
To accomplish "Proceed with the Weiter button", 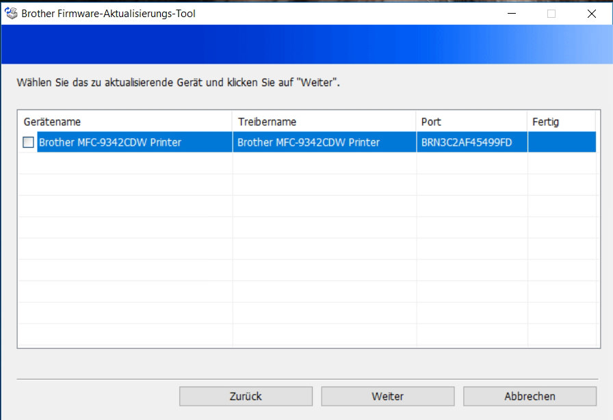I will click(x=388, y=396).
